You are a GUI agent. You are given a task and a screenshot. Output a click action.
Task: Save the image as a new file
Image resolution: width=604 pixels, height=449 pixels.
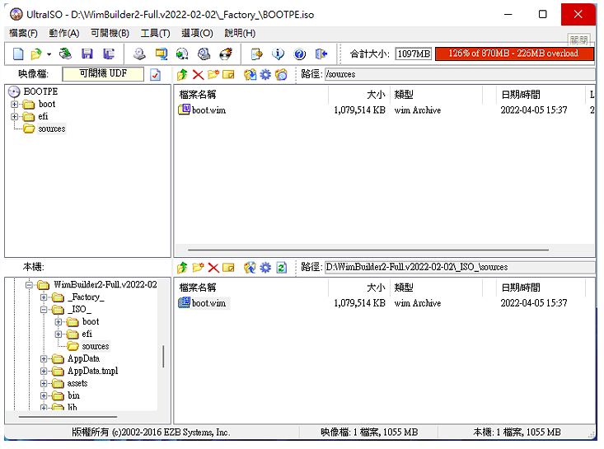(109, 54)
